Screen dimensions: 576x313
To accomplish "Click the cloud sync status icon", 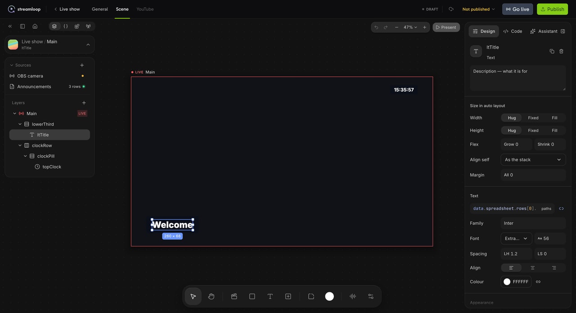I will click(451, 9).
